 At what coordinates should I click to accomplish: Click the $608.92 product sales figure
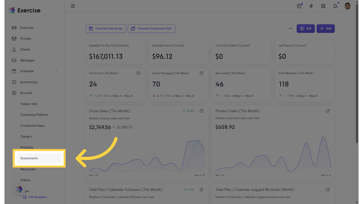coord(225,127)
